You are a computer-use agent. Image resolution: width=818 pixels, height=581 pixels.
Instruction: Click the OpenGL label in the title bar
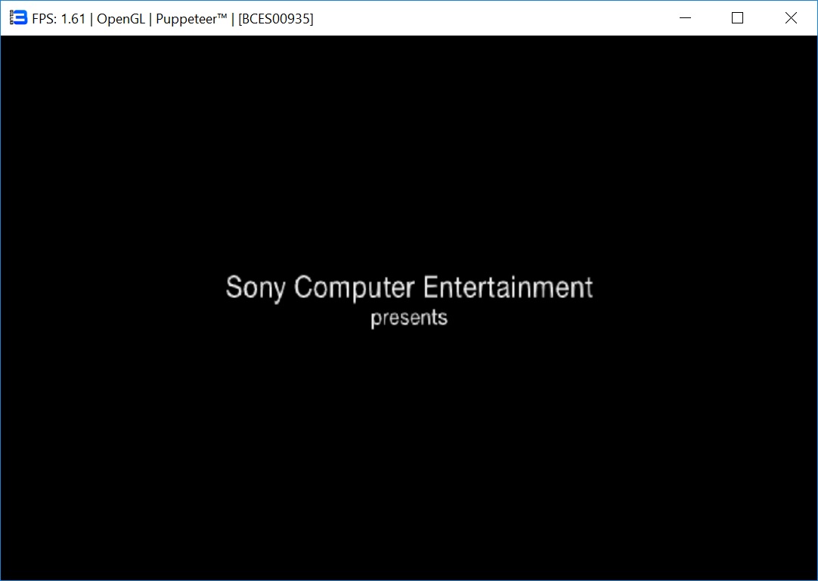[x=120, y=19]
